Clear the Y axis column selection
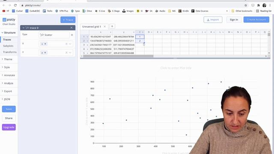Viewport: 274px width, 154px height. pyautogui.click(x=66, y=53)
